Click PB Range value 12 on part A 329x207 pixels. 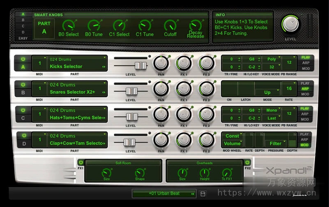point(289,62)
